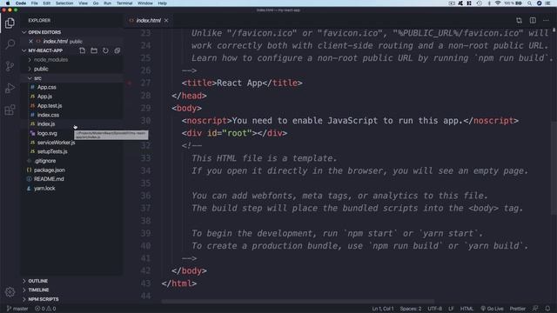
Task: Open logo.svg in the file tree
Action: 47,133
